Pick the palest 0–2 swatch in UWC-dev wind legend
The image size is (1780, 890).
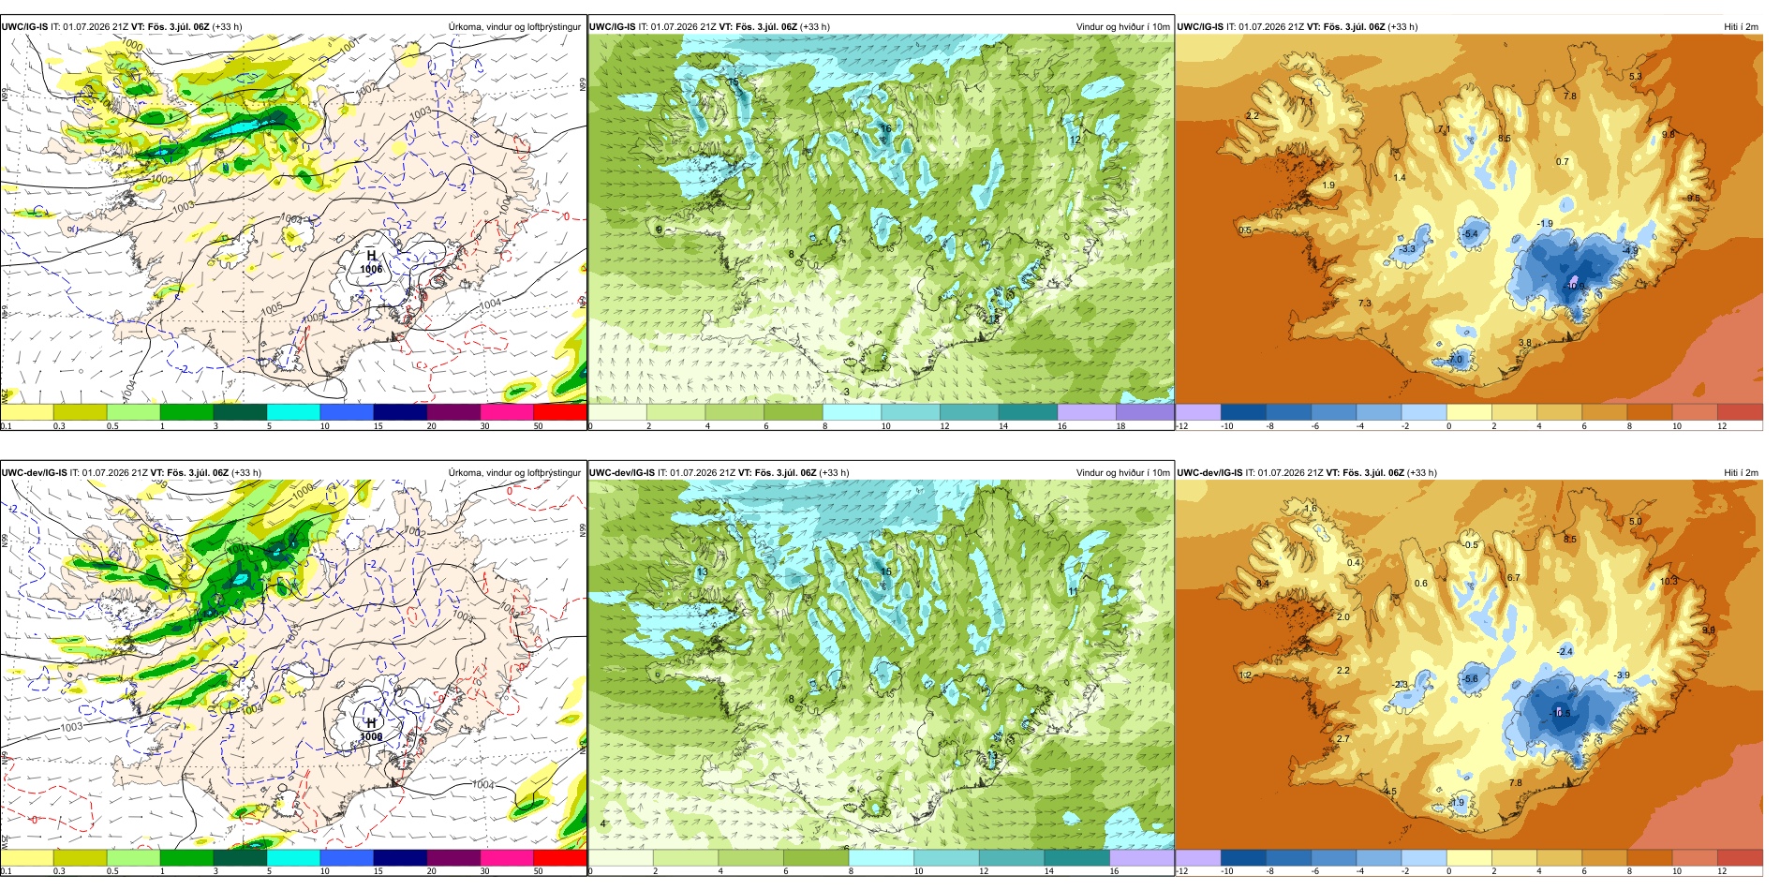point(620,857)
